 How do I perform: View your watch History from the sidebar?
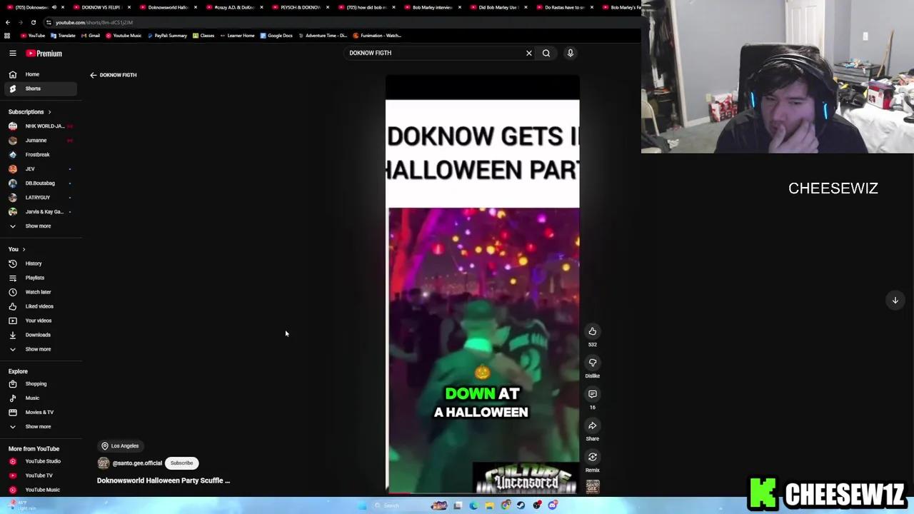pyautogui.click(x=34, y=263)
